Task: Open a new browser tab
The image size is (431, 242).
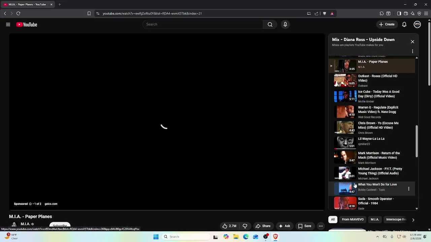Action: pos(60,4)
